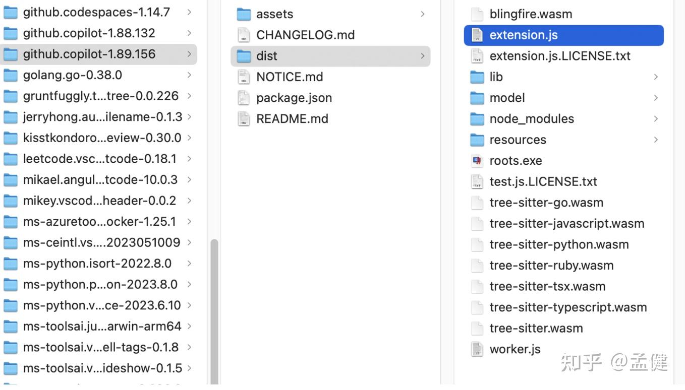
Task: Select the assets folder icon
Action: (244, 14)
